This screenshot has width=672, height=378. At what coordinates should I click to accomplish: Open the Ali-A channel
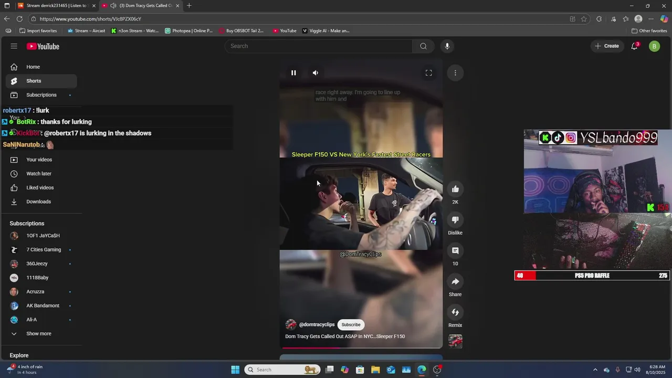[x=41, y=320]
